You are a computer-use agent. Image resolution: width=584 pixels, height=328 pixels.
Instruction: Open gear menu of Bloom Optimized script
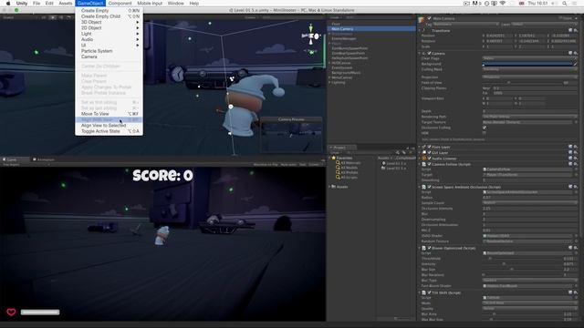point(576,248)
